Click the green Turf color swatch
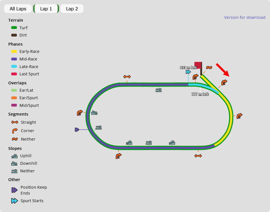This screenshot has width=270, height=212. pyautogui.click(x=14, y=28)
